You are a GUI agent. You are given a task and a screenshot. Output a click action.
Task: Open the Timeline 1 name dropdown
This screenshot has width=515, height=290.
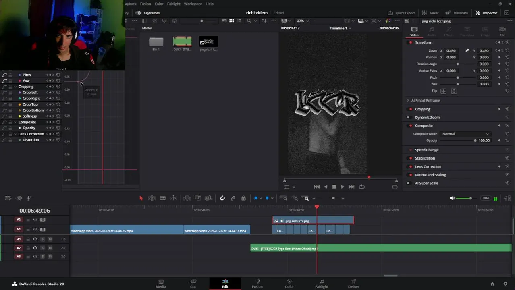[x=340, y=28]
